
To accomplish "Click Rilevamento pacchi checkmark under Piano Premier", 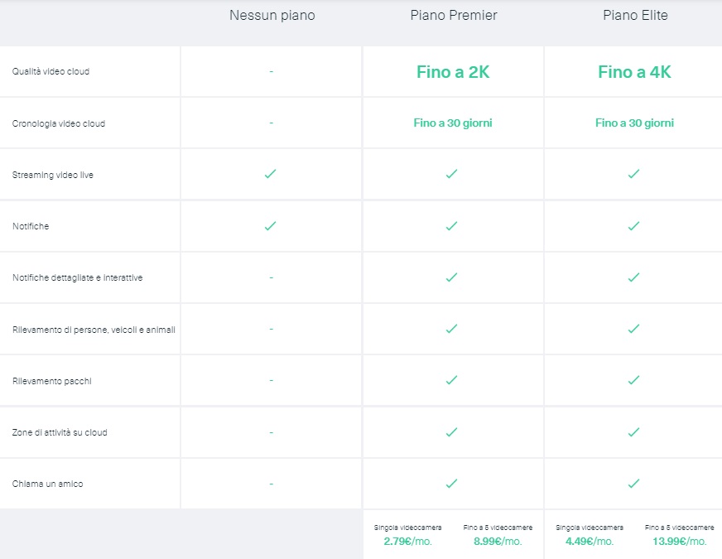I will pyautogui.click(x=452, y=380).
